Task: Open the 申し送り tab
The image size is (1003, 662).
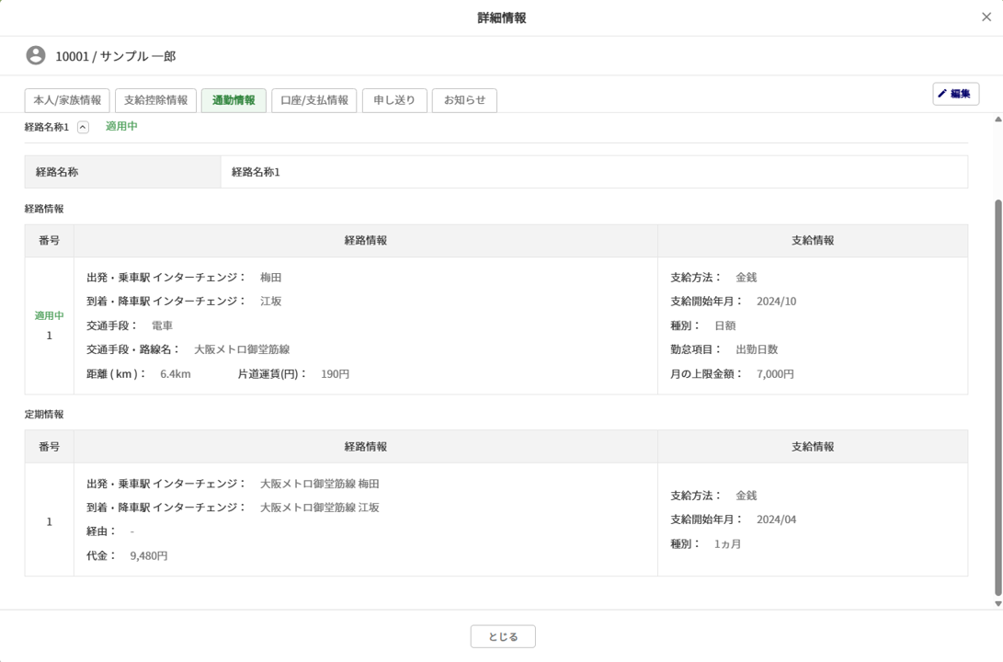Action: (x=394, y=100)
